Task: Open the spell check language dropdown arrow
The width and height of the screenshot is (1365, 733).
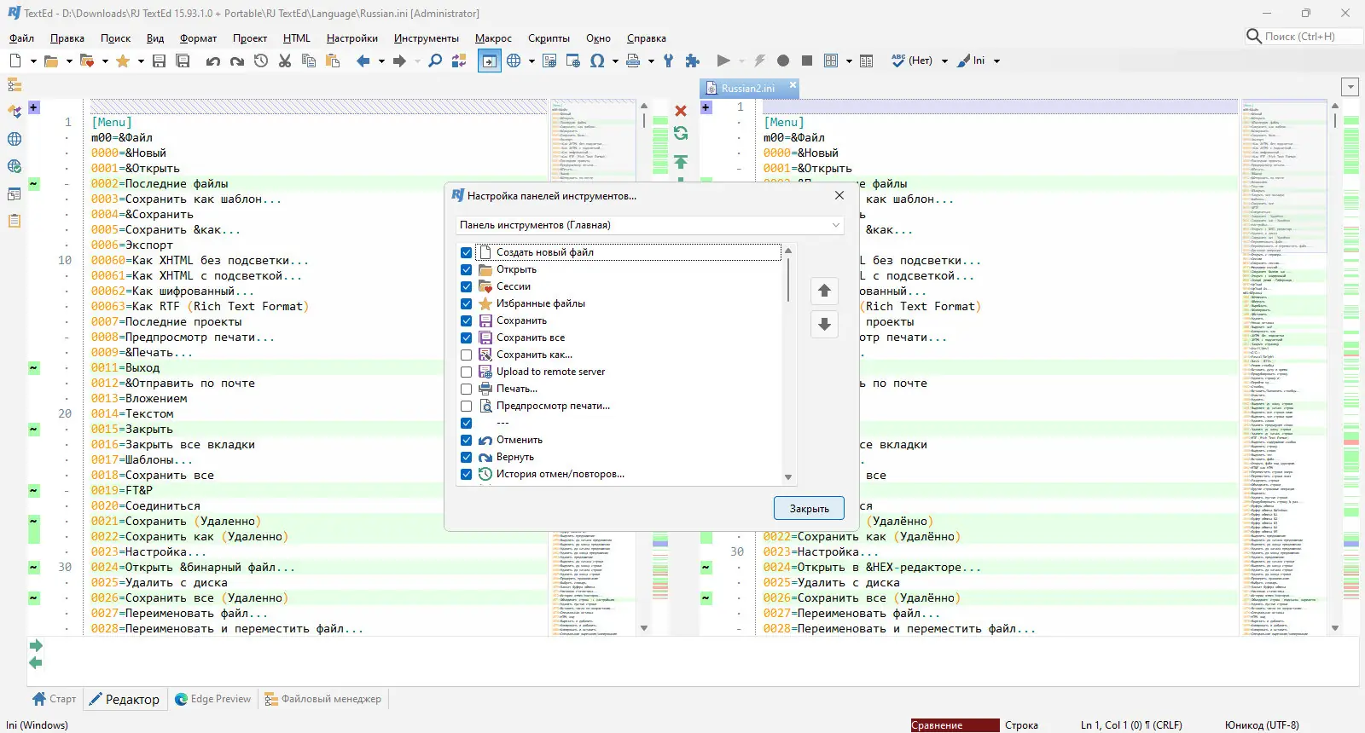Action: coord(944,61)
